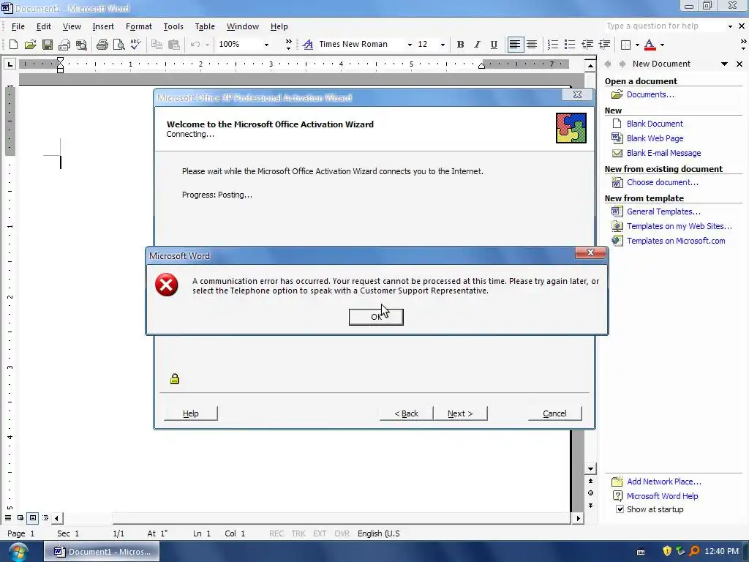Viewport: 749px width, 562px height.
Task: Toggle Center paragraph alignment
Action: click(532, 45)
